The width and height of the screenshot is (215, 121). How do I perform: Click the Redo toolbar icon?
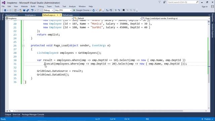tap(38, 10)
